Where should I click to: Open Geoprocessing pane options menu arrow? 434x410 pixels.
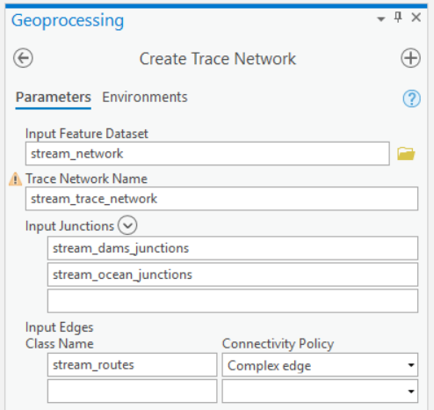(x=380, y=19)
